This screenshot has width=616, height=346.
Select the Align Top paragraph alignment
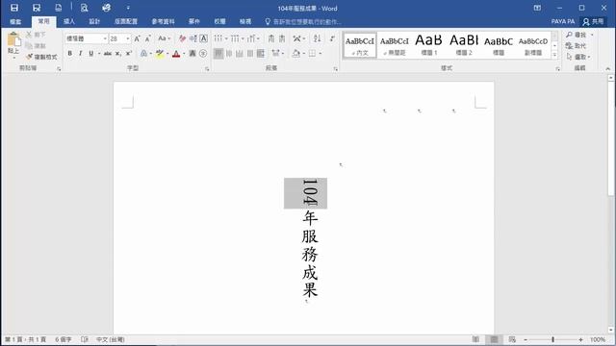pos(218,54)
